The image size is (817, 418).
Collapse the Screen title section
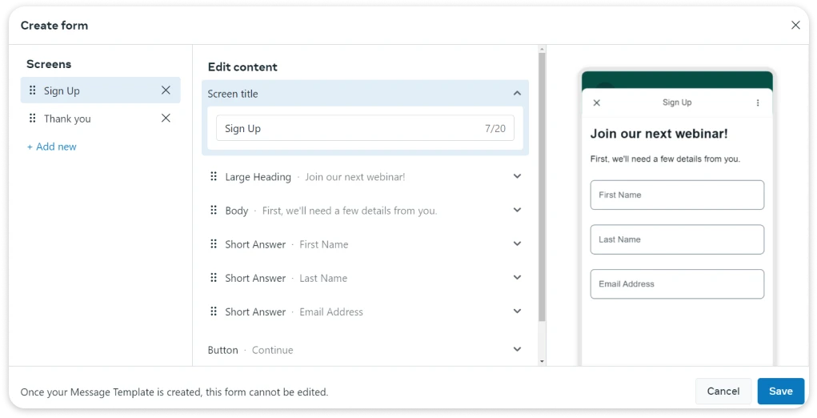pyautogui.click(x=517, y=94)
